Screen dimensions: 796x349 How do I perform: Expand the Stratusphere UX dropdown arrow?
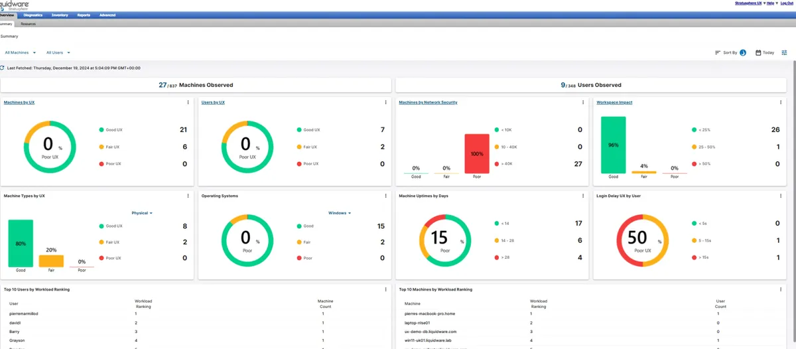pyautogui.click(x=765, y=3)
